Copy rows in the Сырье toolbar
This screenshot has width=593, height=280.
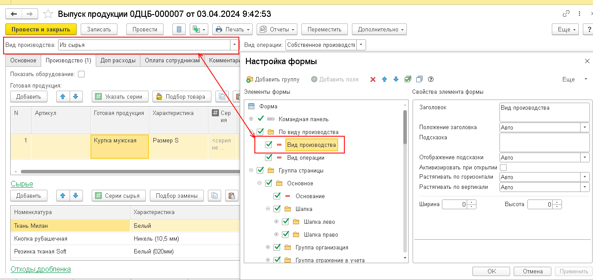click(x=215, y=196)
